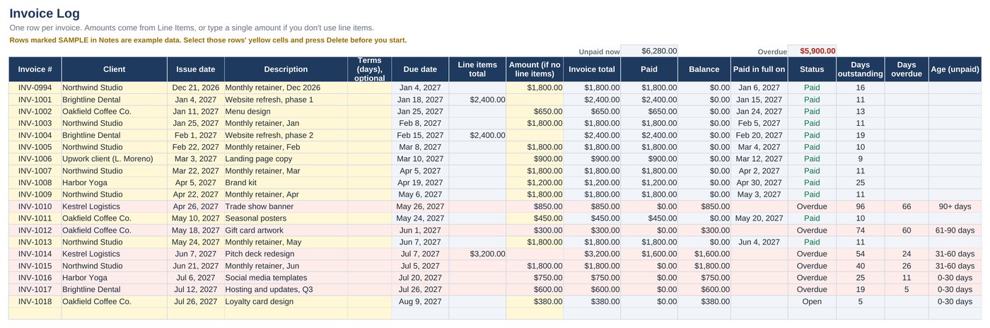Select the Days overdue header
This screenshot has height=328, width=990.
tap(907, 69)
